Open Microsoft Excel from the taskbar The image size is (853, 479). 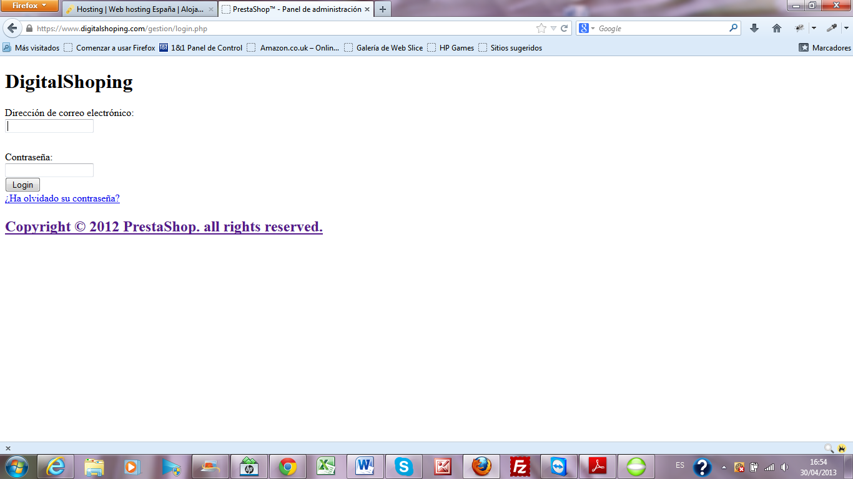[327, 467]
